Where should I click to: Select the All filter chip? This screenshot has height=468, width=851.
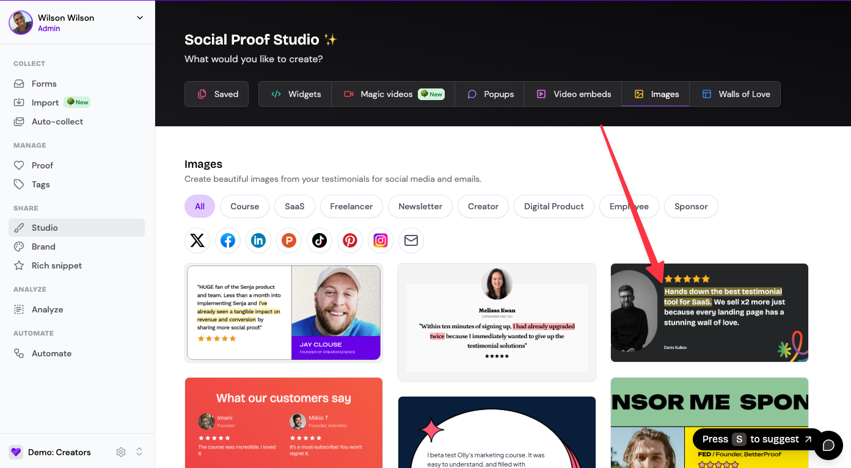(200, 206)
